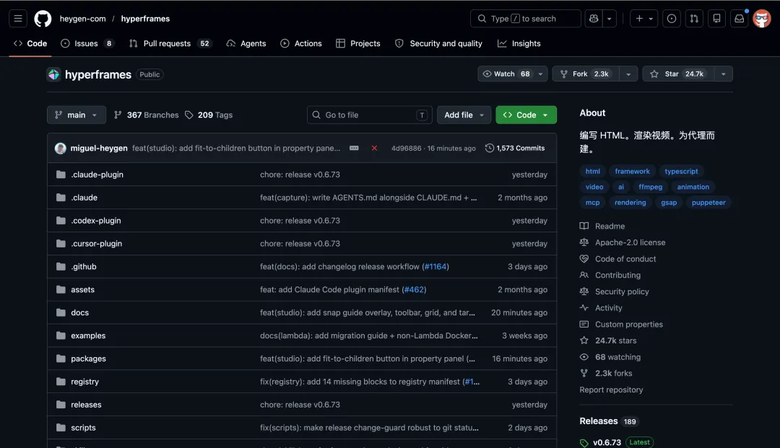Open the Star lists dropdown arrow
The image size is (780, 448).
tap(723, 74)
